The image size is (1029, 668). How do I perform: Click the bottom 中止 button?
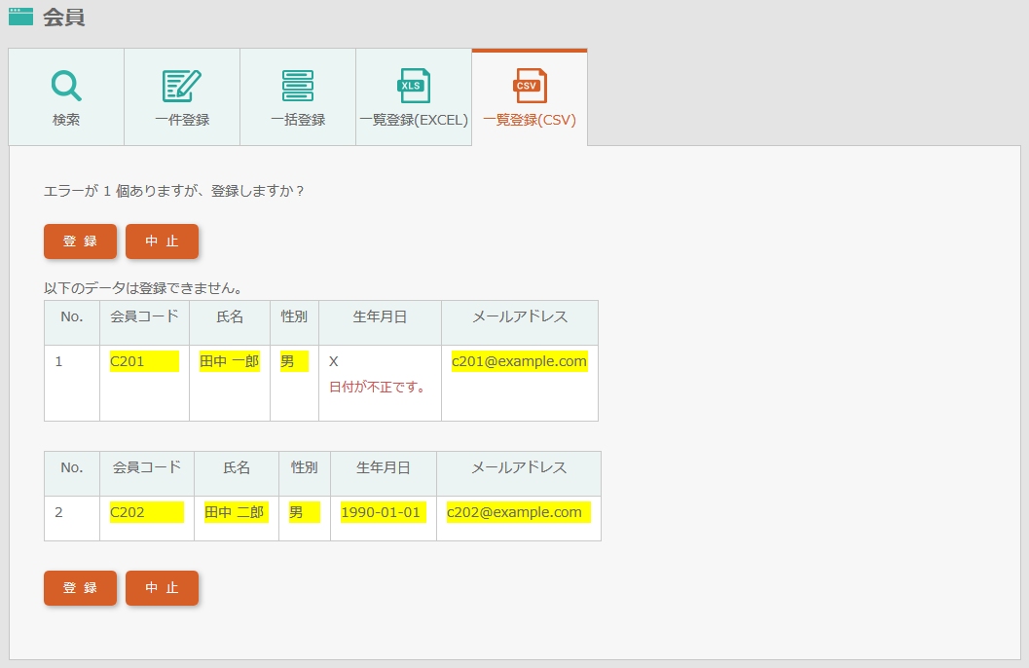[163, 588]
